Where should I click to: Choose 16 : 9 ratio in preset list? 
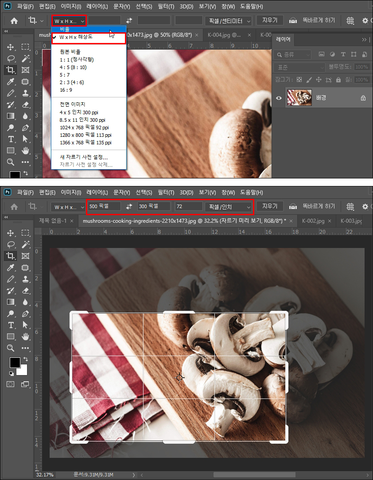tap(89, 90)
